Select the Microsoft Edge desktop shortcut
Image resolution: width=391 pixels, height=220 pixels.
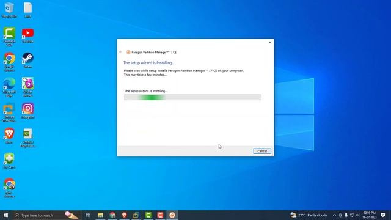click(x=9, y=87)
